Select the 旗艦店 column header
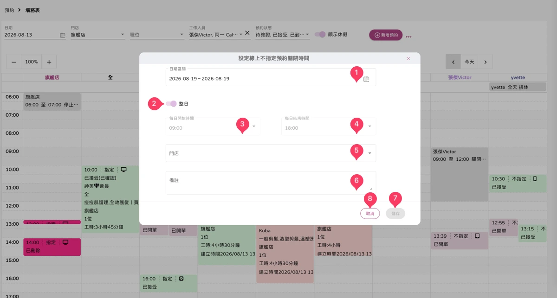Screen dimensions: 557x298 click(x=52, y=77)
